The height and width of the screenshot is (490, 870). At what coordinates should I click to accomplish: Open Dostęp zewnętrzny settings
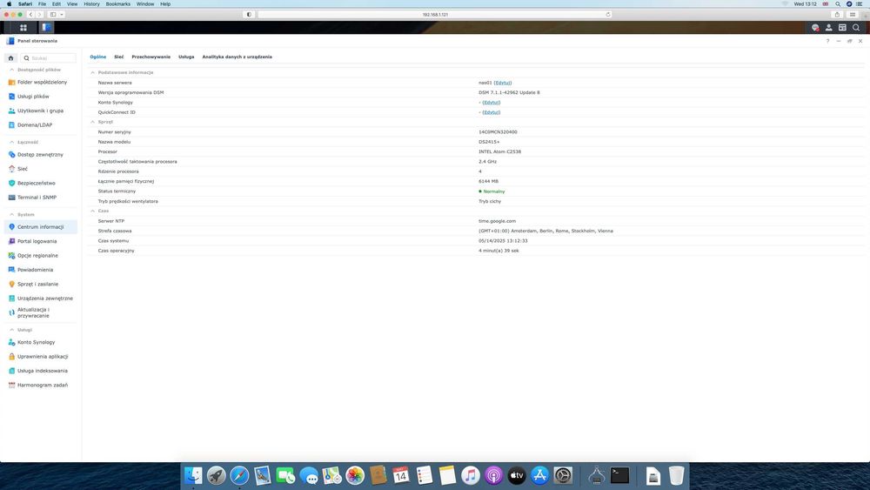(x=41, y=154)
